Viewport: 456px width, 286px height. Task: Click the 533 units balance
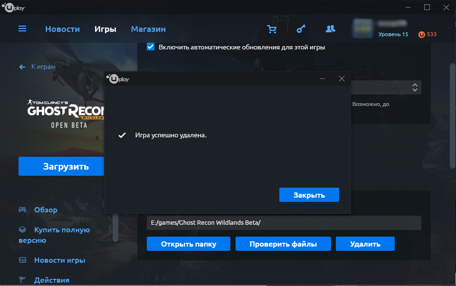(432, 34)
